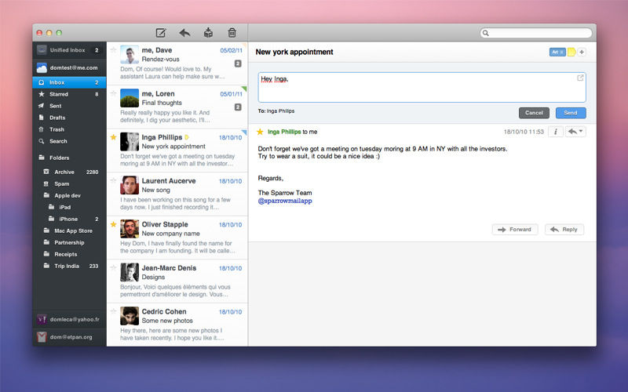Open the Starred folder

click(69, 94)
